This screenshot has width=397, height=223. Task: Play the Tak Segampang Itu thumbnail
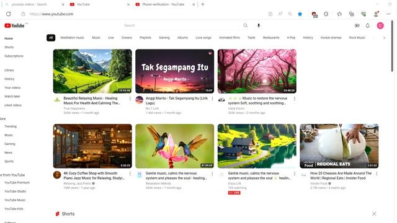coord(175,71)
